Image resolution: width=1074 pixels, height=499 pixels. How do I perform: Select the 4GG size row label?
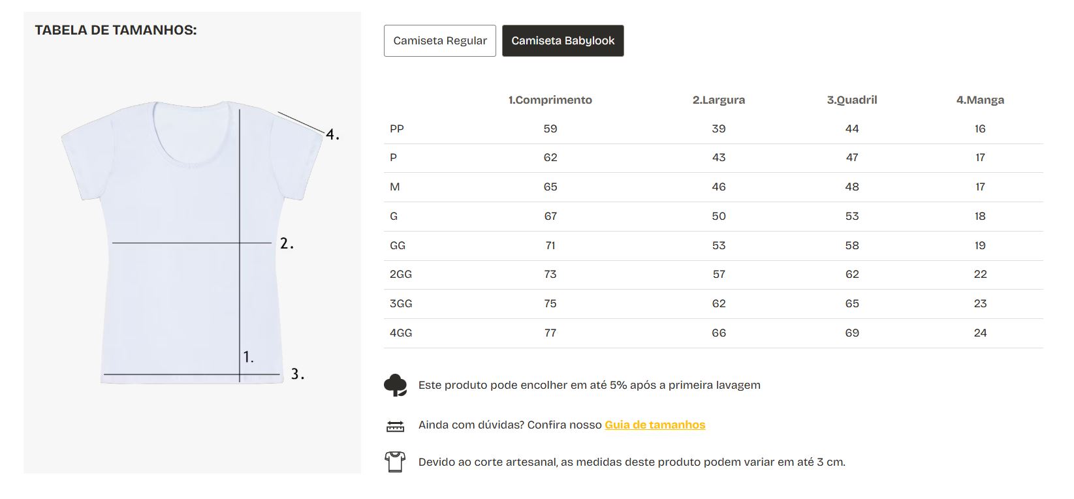(x=401, y=333)
